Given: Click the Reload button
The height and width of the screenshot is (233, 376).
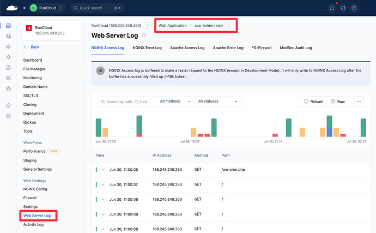Looking at the screenshot, I should (313, 101).
